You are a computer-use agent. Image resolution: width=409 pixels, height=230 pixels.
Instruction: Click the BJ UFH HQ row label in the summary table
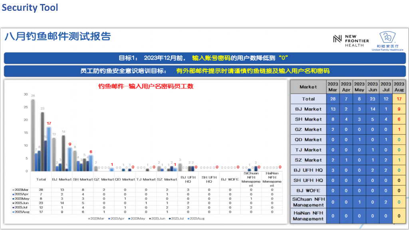coord(308,170)
